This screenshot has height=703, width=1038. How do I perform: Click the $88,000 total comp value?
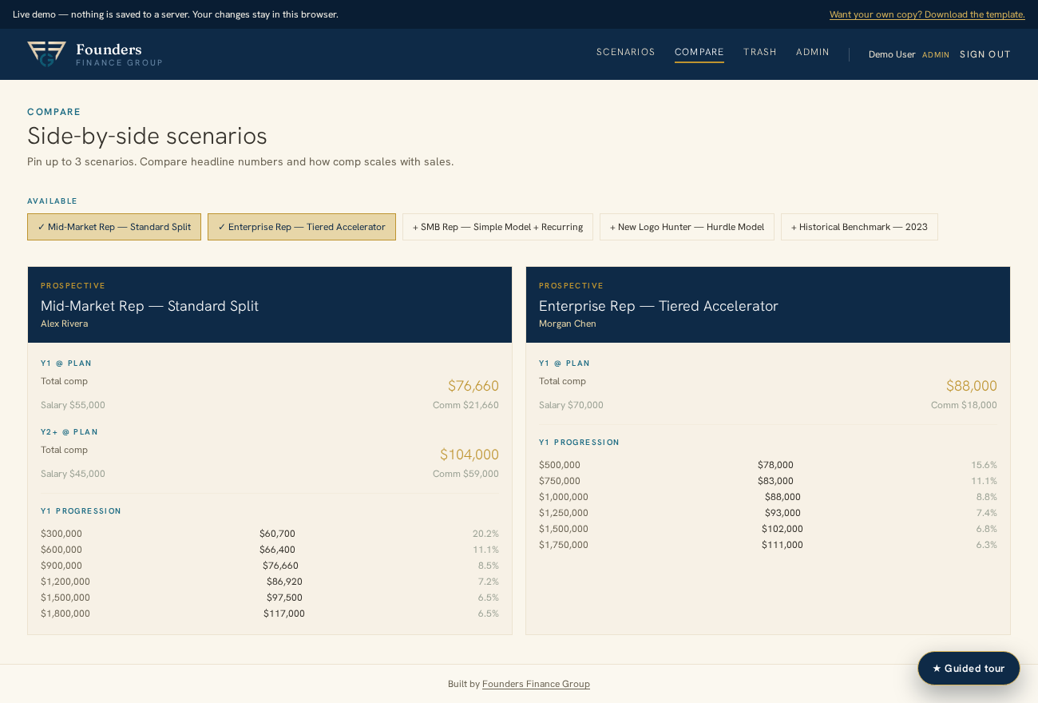click(972, 386)
